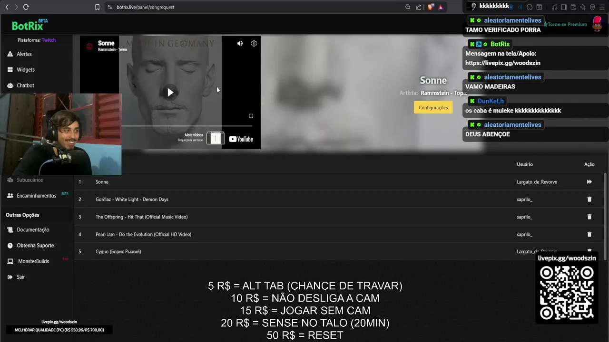Open livepix.gg/woodszin link in chat
This screenshot has width=609, height=342.
503,63
